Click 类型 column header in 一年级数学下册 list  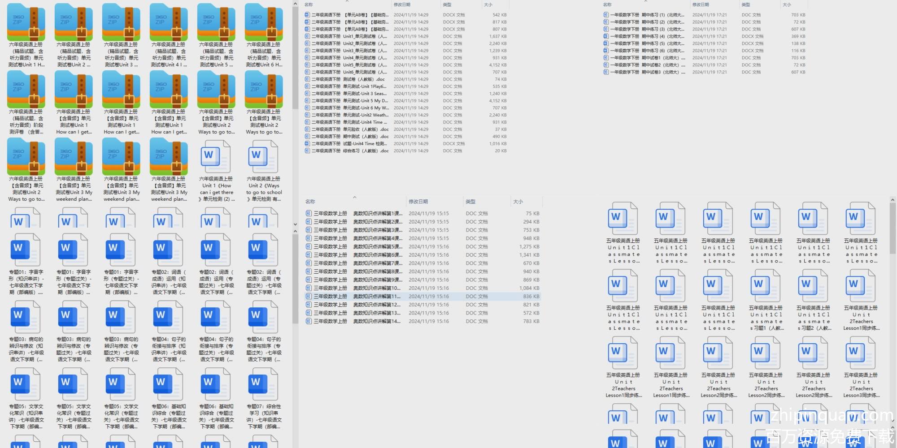(746, 4)
